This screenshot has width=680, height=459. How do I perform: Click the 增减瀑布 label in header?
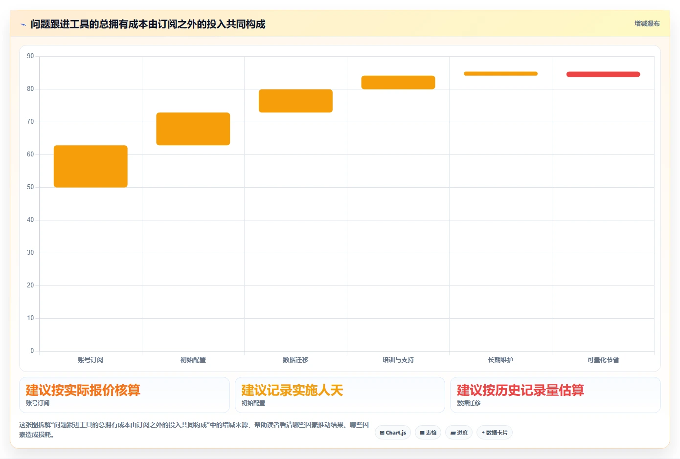tap(647, 23)
